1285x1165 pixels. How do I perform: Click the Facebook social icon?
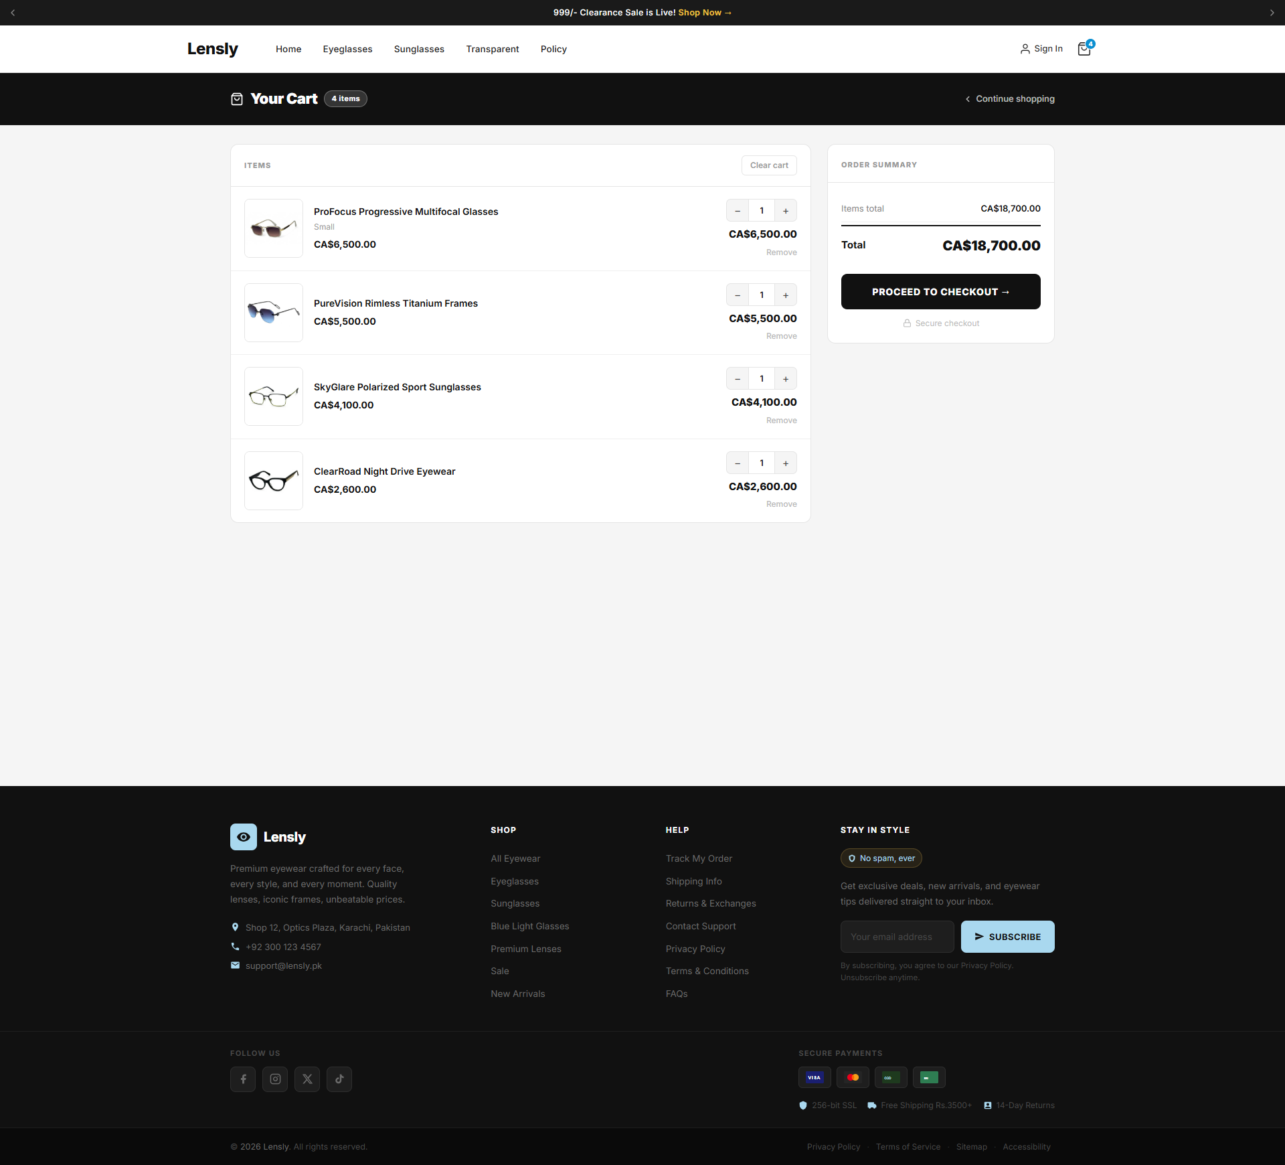coord(243,1079)
